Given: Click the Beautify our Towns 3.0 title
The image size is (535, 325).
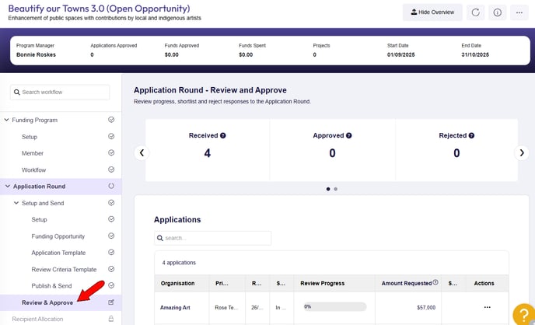Looking at the screenshot, I should point(99,9).
